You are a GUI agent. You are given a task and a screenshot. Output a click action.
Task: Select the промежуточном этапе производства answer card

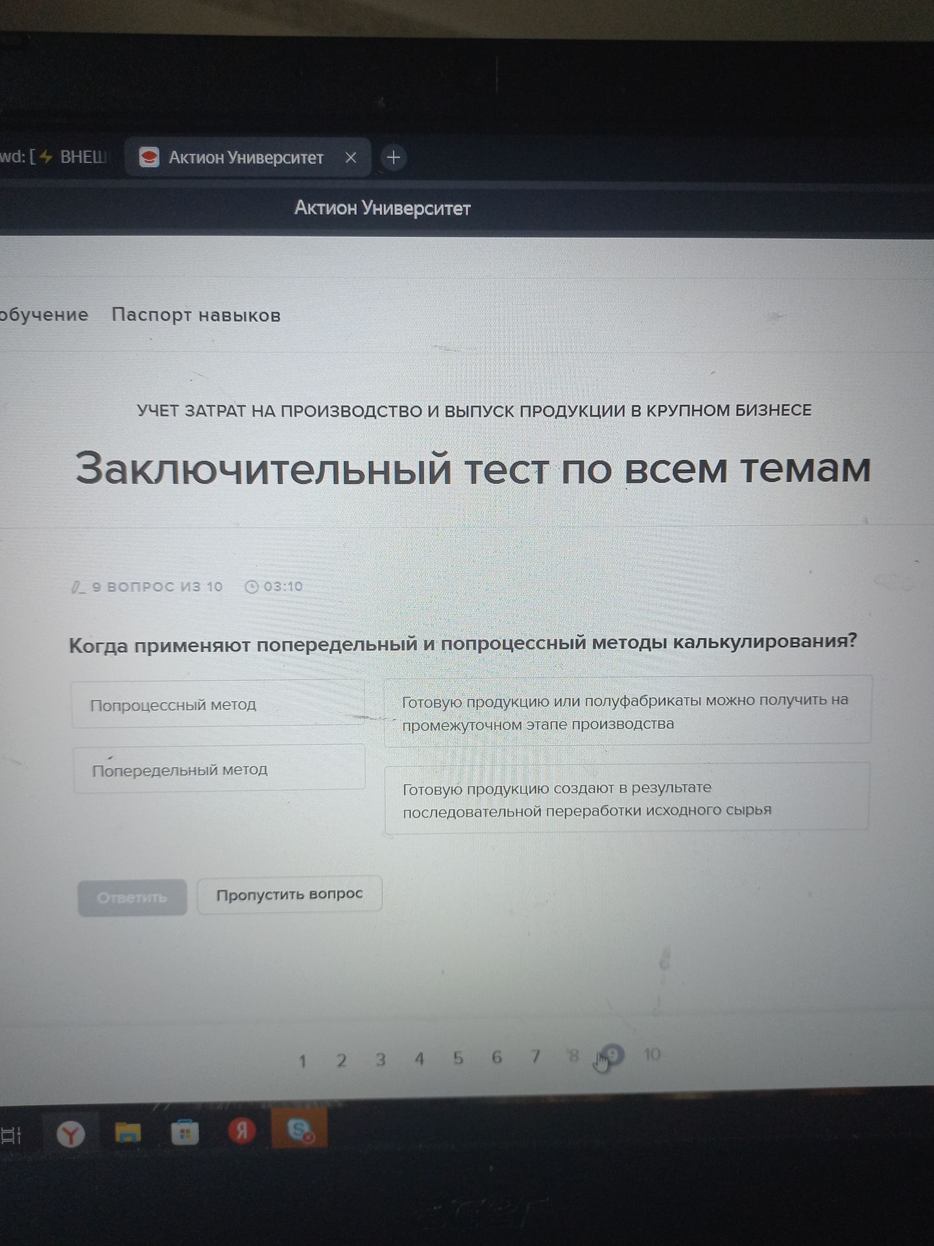click(x=627, y=711)
